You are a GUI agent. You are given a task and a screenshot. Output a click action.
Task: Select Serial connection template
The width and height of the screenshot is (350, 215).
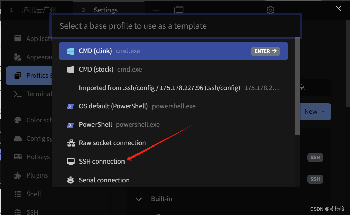pyautogui.click(x=173, y=180)
